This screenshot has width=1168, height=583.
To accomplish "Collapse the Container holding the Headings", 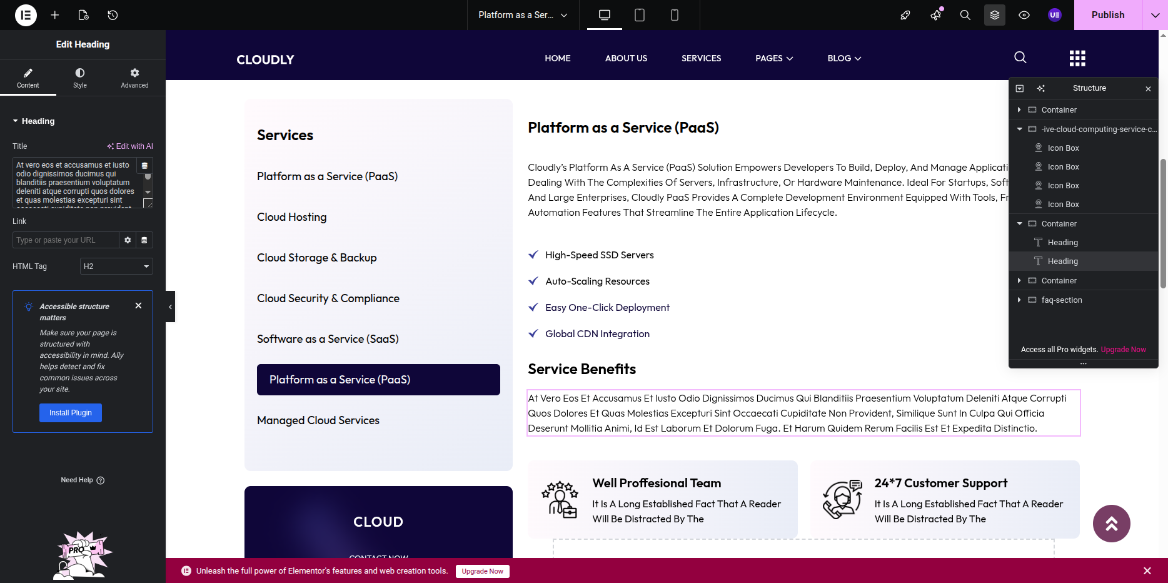I will tap(1019, 223).
